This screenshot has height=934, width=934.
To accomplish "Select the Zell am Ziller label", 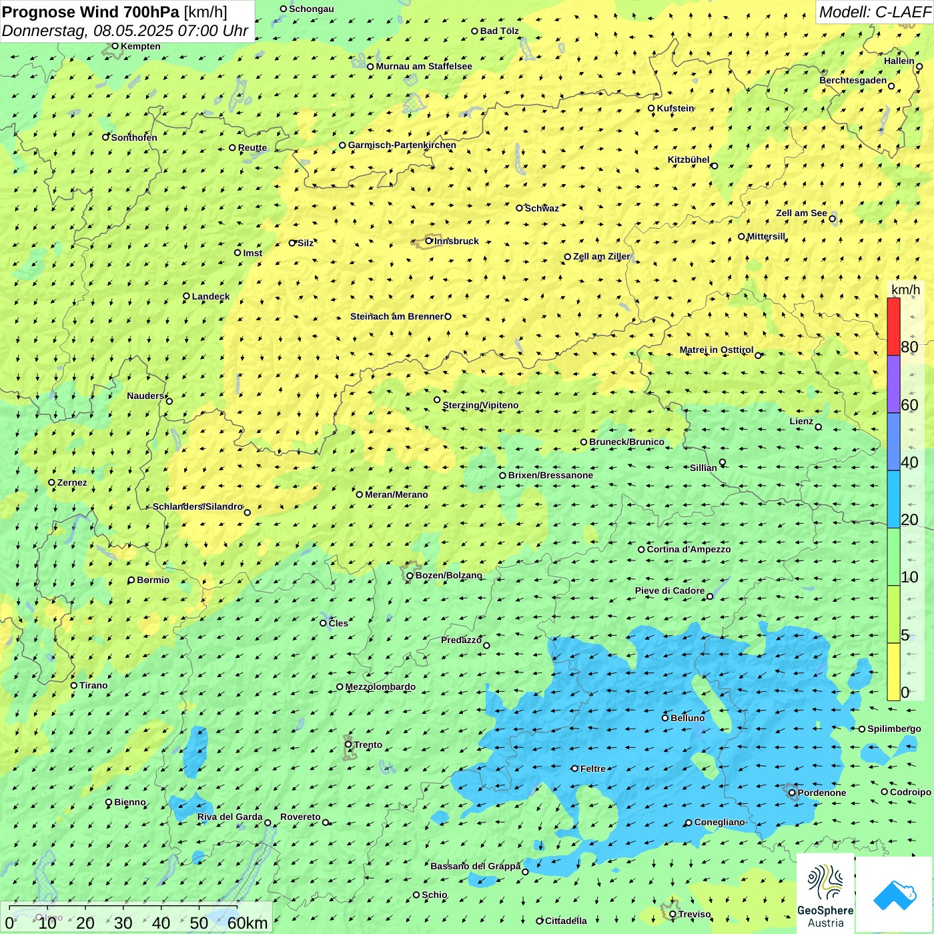I will pos(602,256).
